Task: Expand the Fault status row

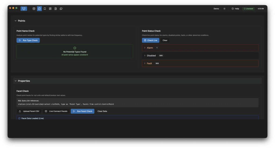Action: point(200,63)
